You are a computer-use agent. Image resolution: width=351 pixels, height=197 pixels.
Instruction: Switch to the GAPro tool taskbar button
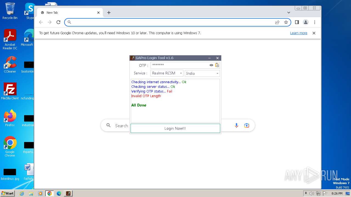(x=68, y=193)
